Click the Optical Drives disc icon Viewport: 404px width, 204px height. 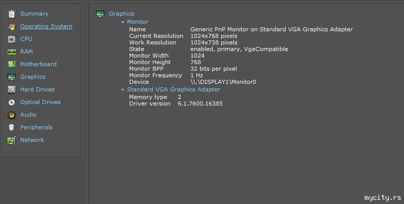11,102
